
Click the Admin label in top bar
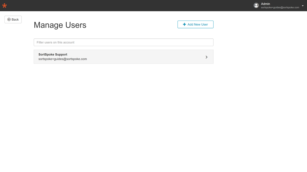[265, 4]
